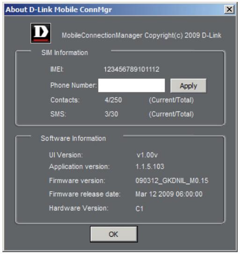Click the (Current/Total) text beside Contacts
This screenshot has height=254, width=241.
171,100
